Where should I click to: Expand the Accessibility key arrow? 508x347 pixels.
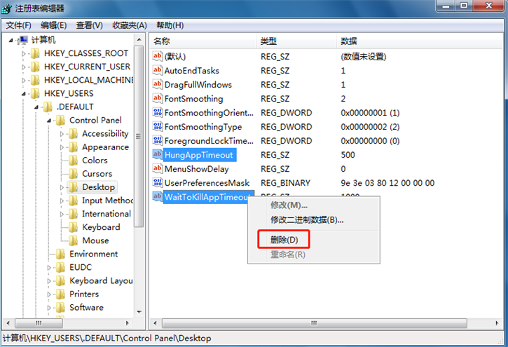pyautogui.click(x=62, y=134)
